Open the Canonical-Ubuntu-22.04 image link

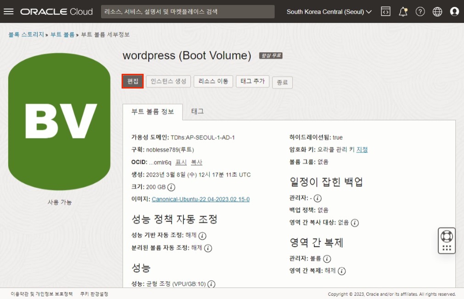click(x=201, y=199)
